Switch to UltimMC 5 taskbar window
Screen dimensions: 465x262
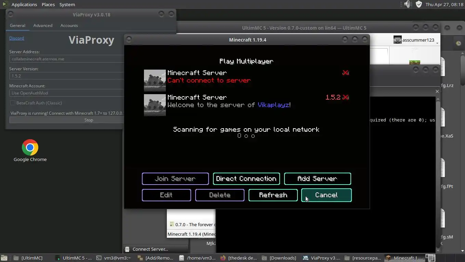click(x=73, y=258)
